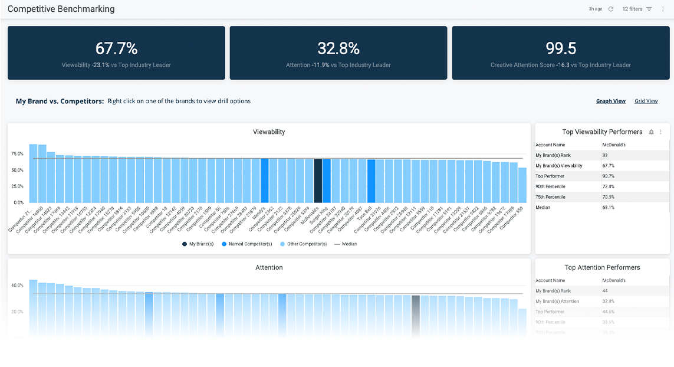674x367 pixels.
Task: Click 'McDonald's' value in Viewability Performers table
Action: point(614,145)
